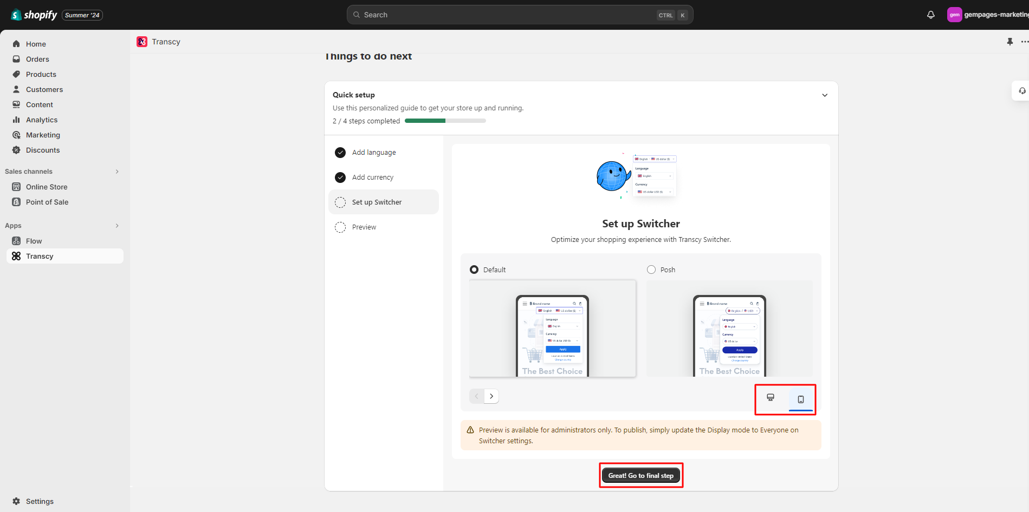Click the gempages-marketing account avatar
The height and width of the screenshot is (512, 1029).
pos(954,15)
